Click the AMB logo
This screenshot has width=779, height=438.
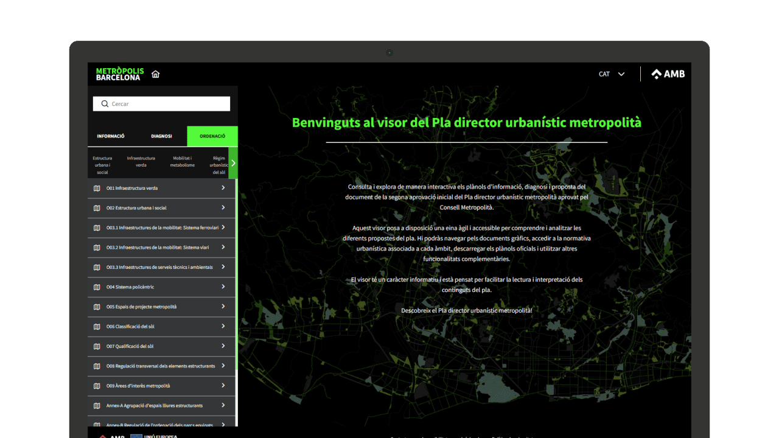pyautogui.click(x=668, y=74)
